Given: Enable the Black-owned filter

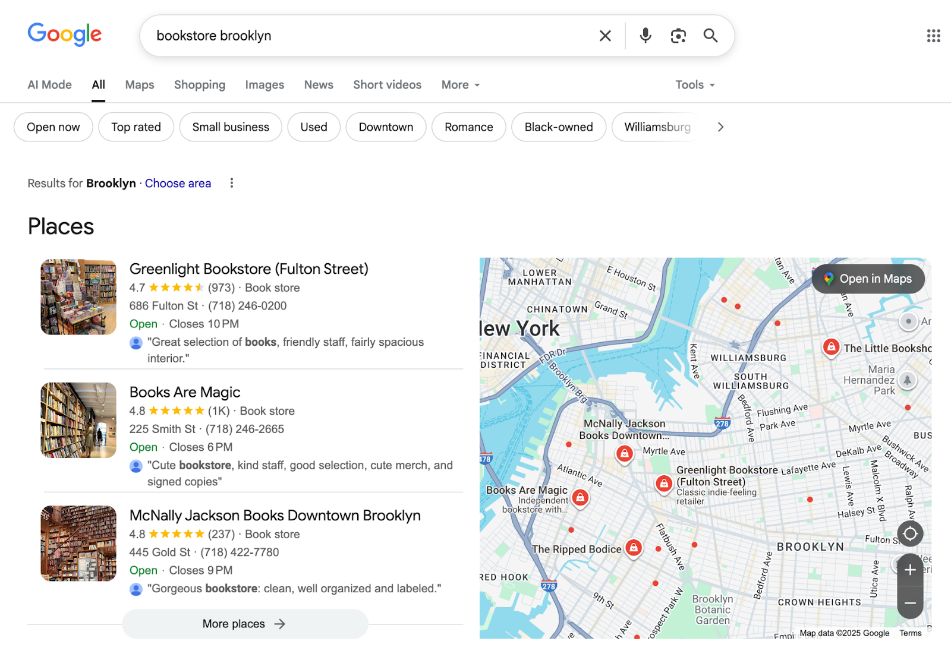Looking at the screenshot, I should (558, 127).
